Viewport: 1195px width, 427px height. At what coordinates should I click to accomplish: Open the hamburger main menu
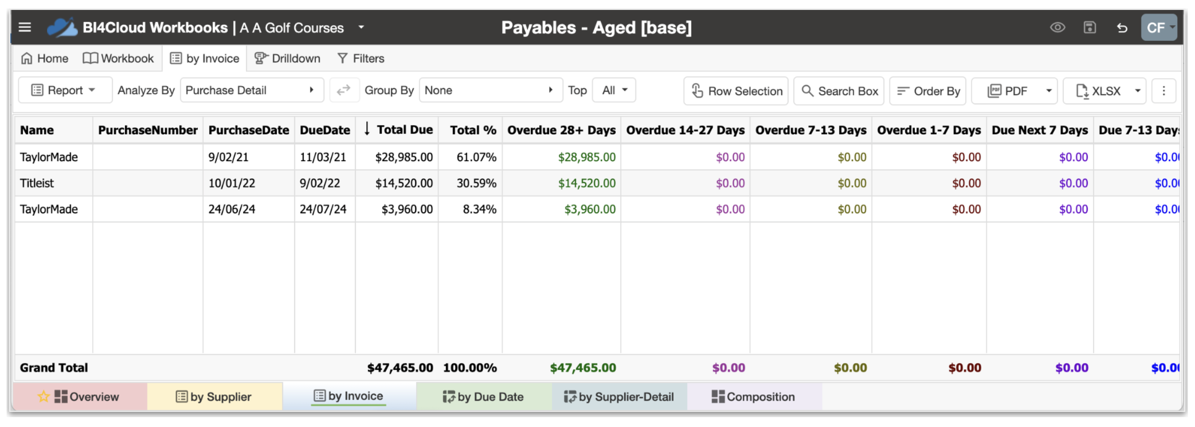pos(25,27)
